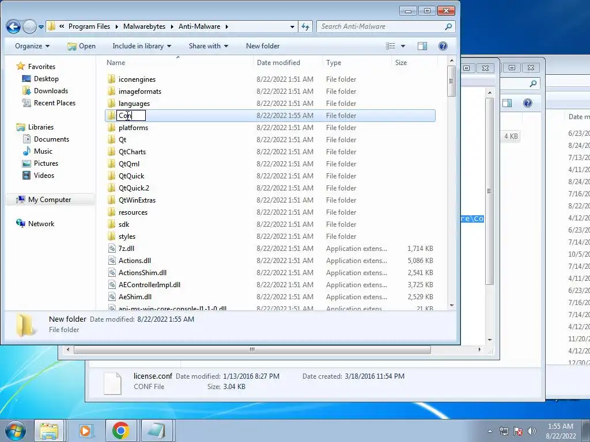Sort by the Date modified column header
This screenshot has height=442, width=590.
pos(288,63)
